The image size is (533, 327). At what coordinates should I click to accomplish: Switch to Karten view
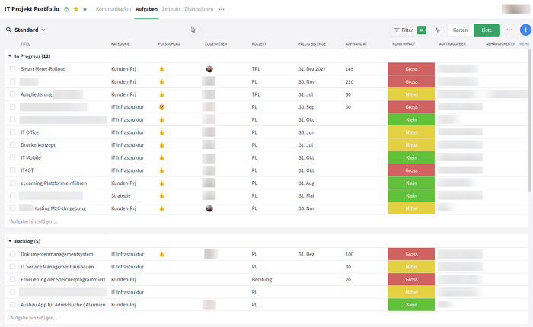click(x=460, y=30)
